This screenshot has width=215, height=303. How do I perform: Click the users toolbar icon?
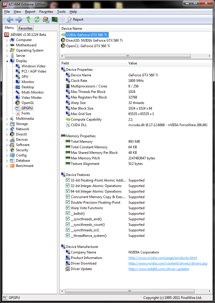coord(46,20)
